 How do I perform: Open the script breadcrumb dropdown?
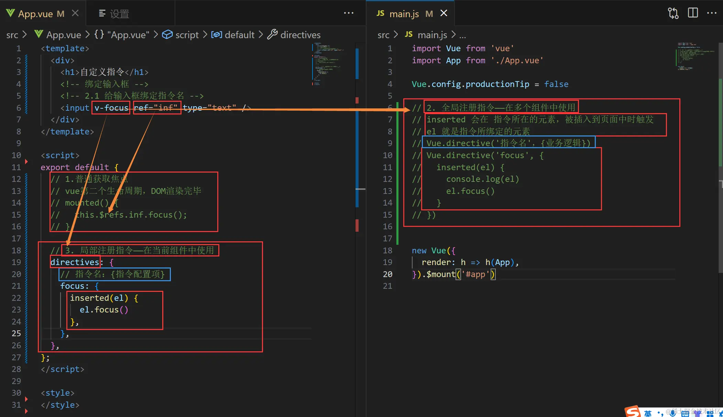180,35
